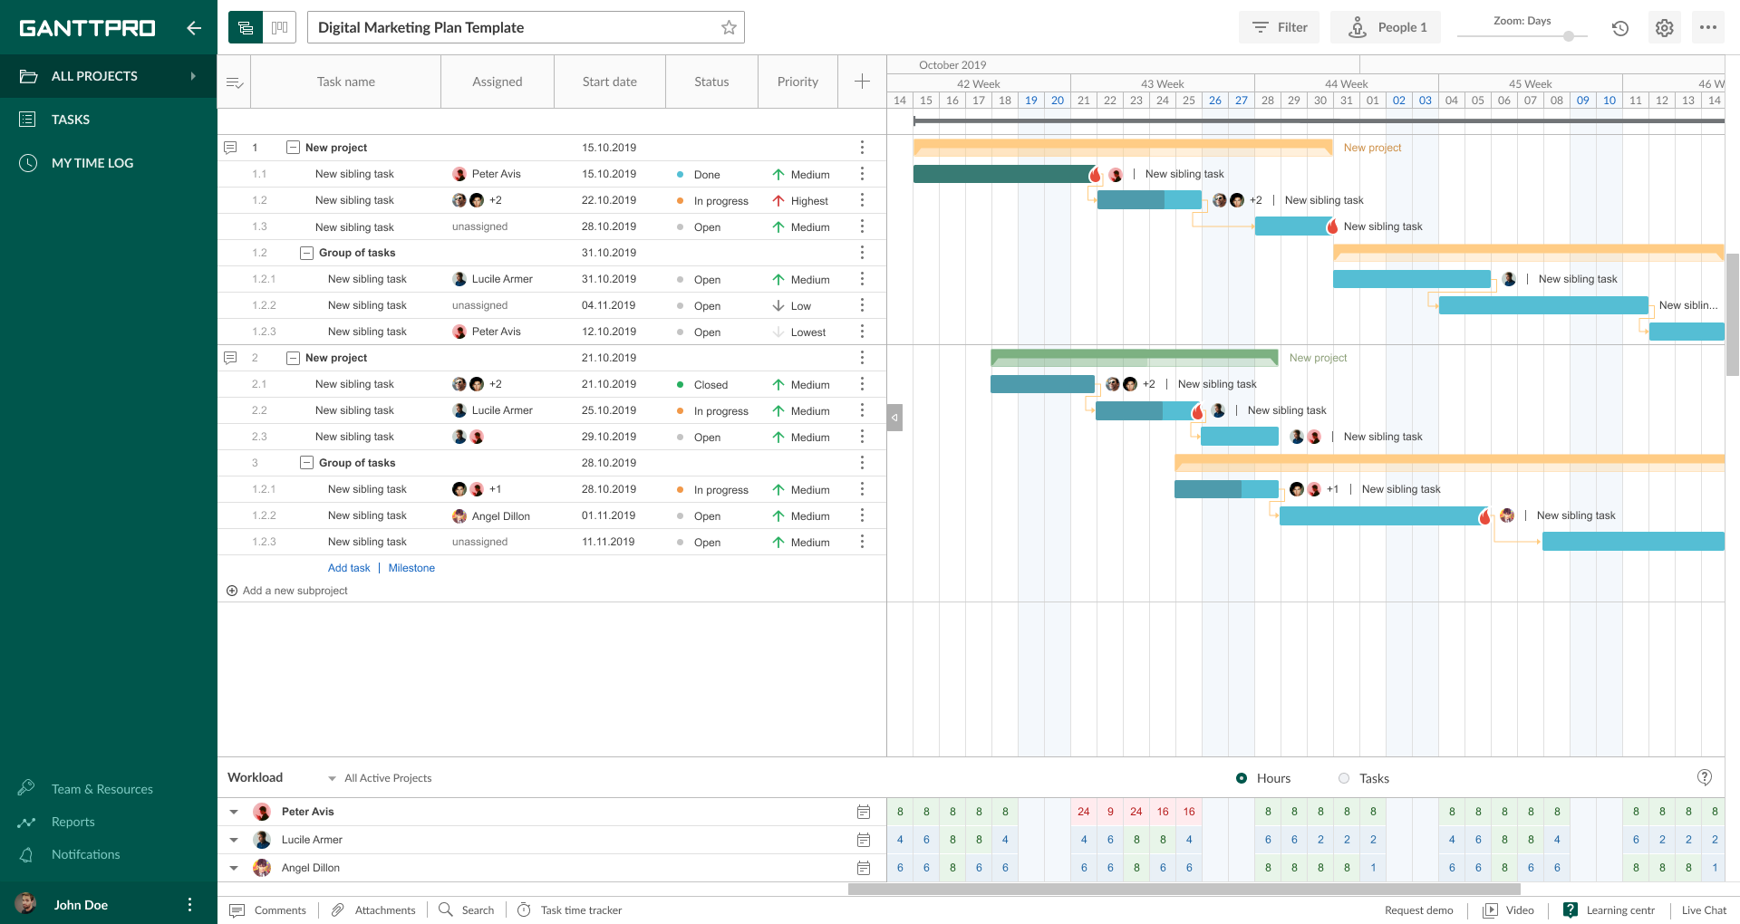Viewport: 1740px width, 924px height.
Task: Open more options via the ellipsis icon
Action: (x=1709, y=27)
